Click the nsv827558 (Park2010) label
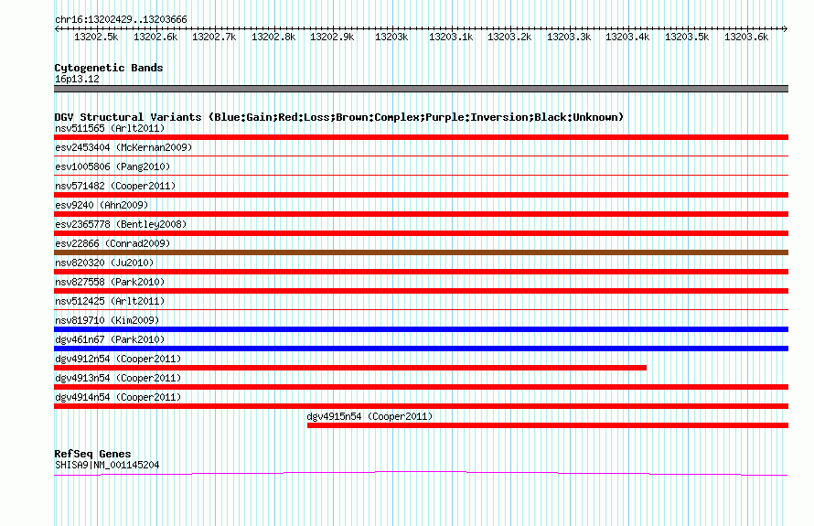The width and height of the screenshot is (814, 526). [x=110, y=282]
